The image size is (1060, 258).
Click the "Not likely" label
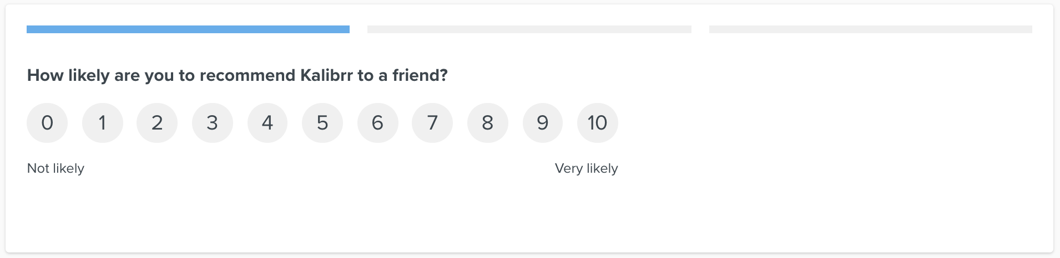point(55,168)
